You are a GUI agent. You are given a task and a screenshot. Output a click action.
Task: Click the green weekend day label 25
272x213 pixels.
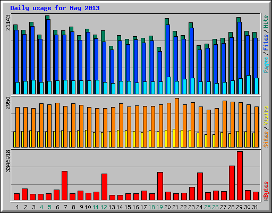207,207
